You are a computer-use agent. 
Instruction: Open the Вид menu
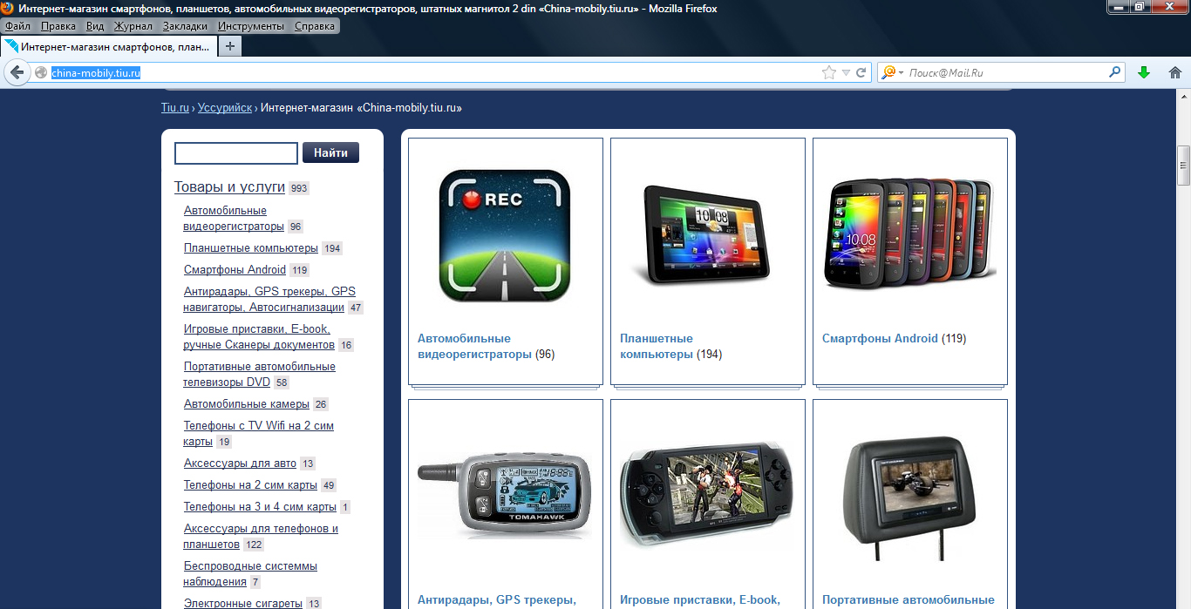95,26
